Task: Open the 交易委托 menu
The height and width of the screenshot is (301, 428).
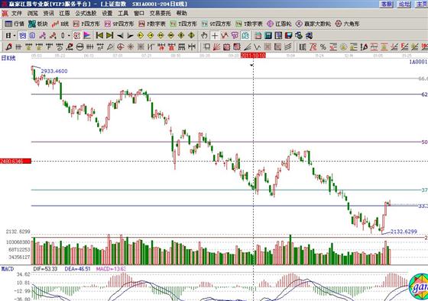Action: coord(160,14)
